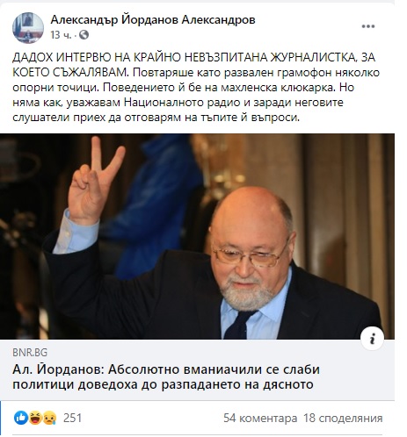Image resolution: width=407 pixels, height=437 pixels.
Task: Click the '13 ч.' post timestamp
Action: click(x=61, y=35)
